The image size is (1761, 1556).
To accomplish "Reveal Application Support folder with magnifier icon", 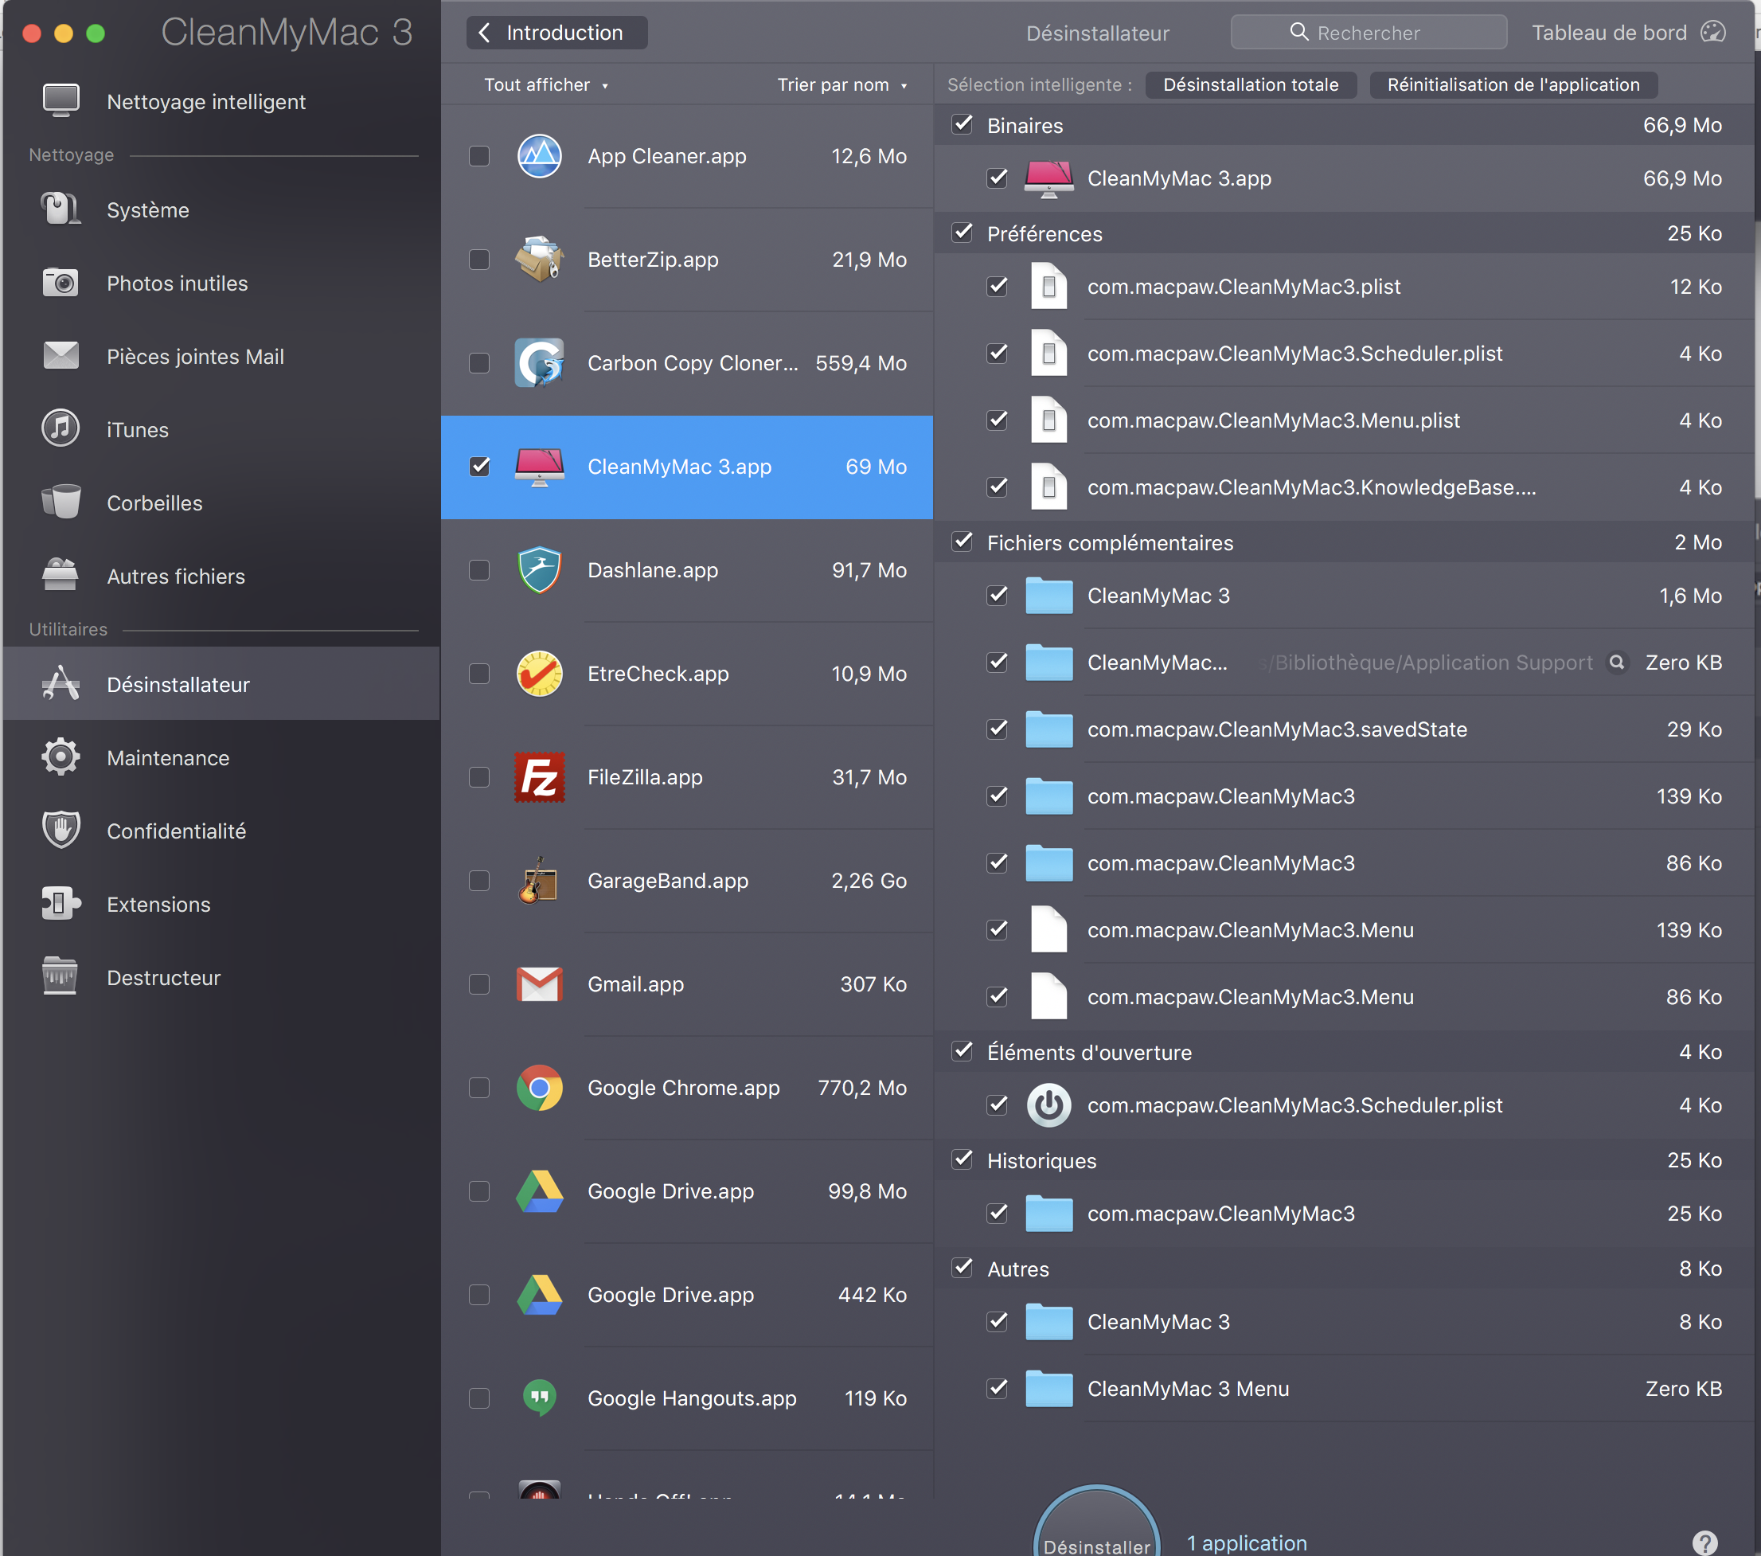I will 1617,662.
